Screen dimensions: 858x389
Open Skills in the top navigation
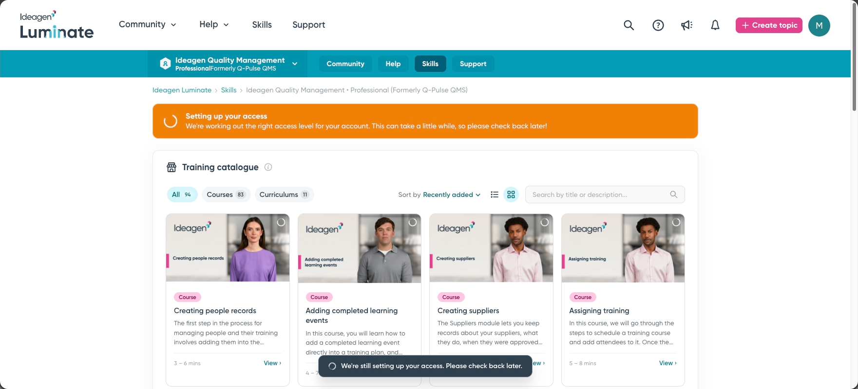262,25
